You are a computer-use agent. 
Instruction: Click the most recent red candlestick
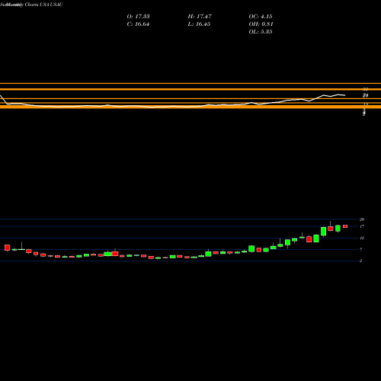click(x=345, y=226)
